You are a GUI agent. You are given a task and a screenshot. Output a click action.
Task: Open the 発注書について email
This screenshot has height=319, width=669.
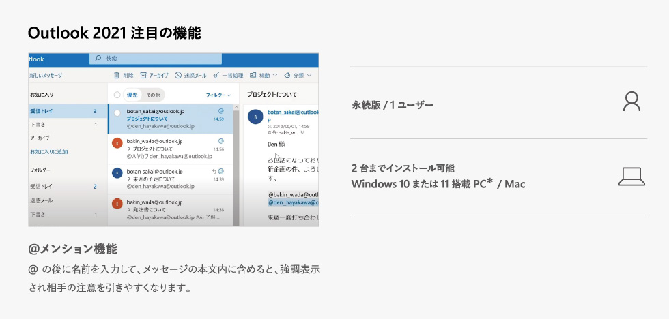pos(171,210)
